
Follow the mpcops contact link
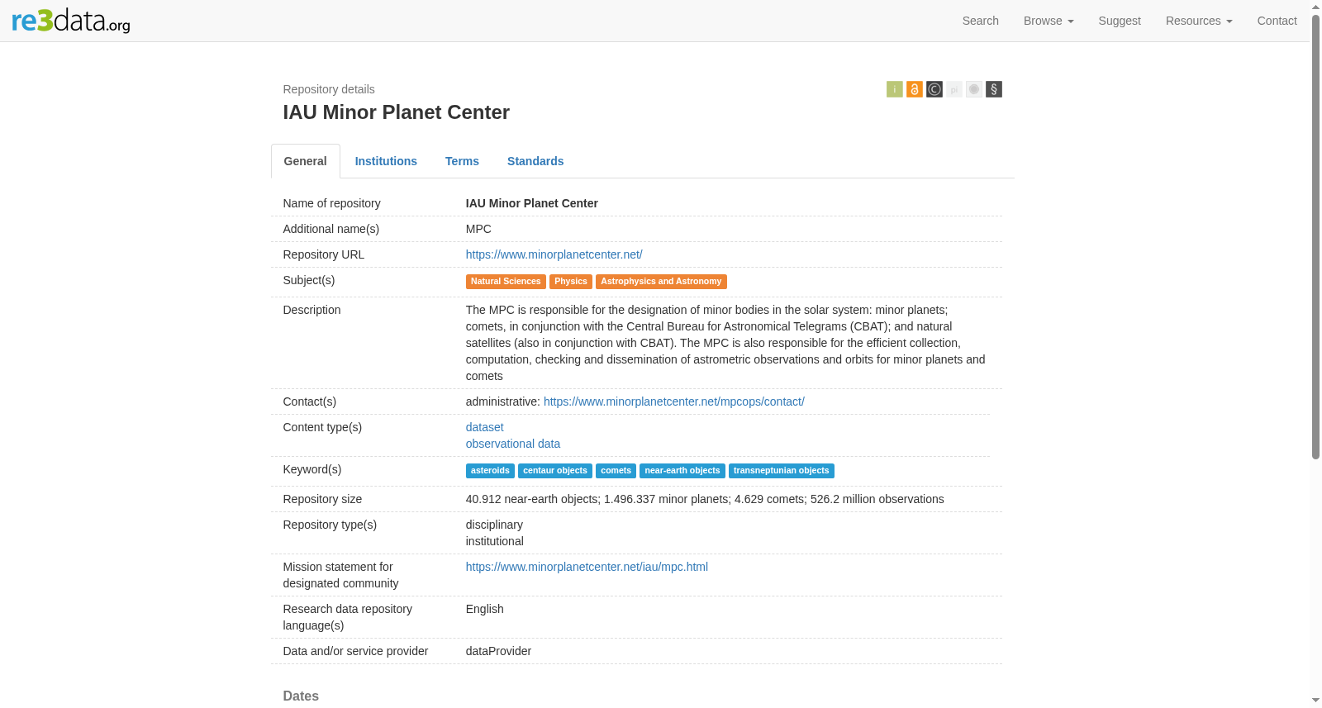(674, 402)
